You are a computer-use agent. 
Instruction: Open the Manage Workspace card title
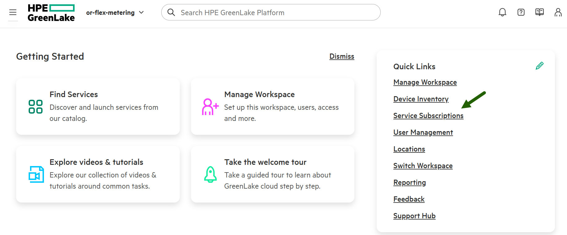(259, 94)
